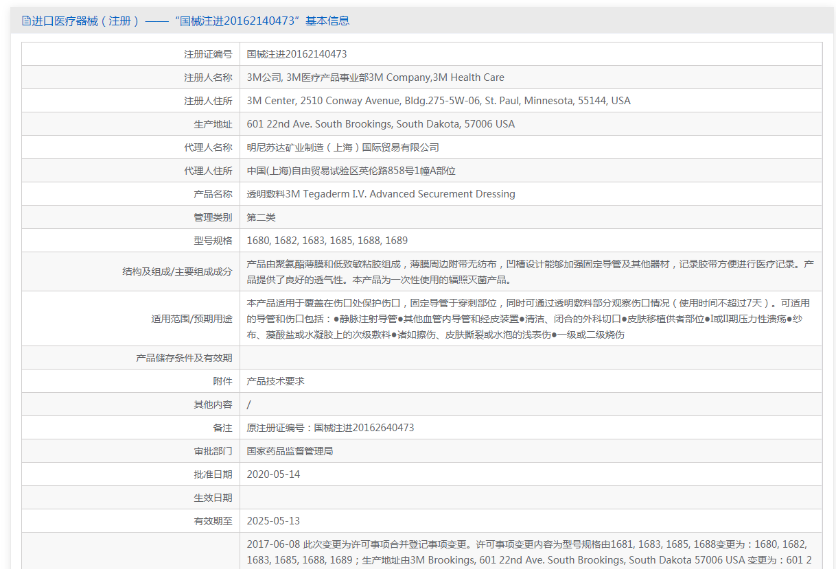836x569 pixels.
Task: Select approval date 2020-05-14
Action: click(273, 474)
